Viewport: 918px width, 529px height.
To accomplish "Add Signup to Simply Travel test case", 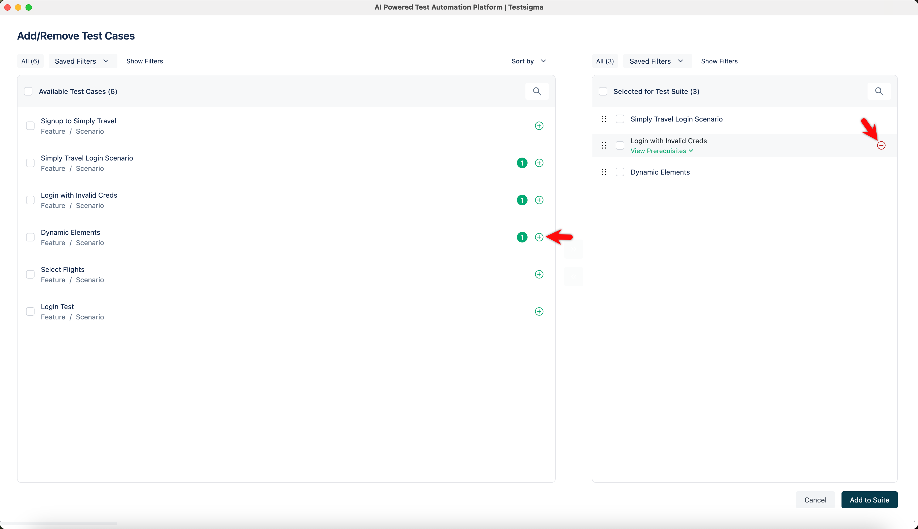I will pos(539,126).
